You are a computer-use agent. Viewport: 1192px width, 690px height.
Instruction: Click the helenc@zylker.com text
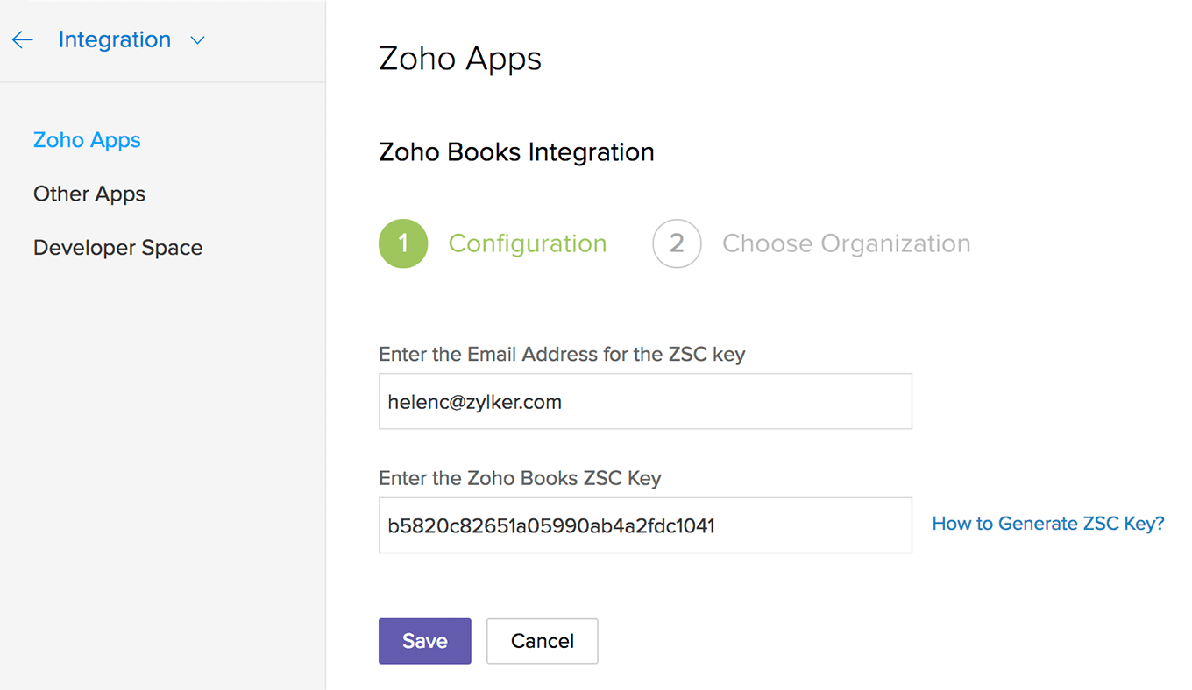pos(475,403)
